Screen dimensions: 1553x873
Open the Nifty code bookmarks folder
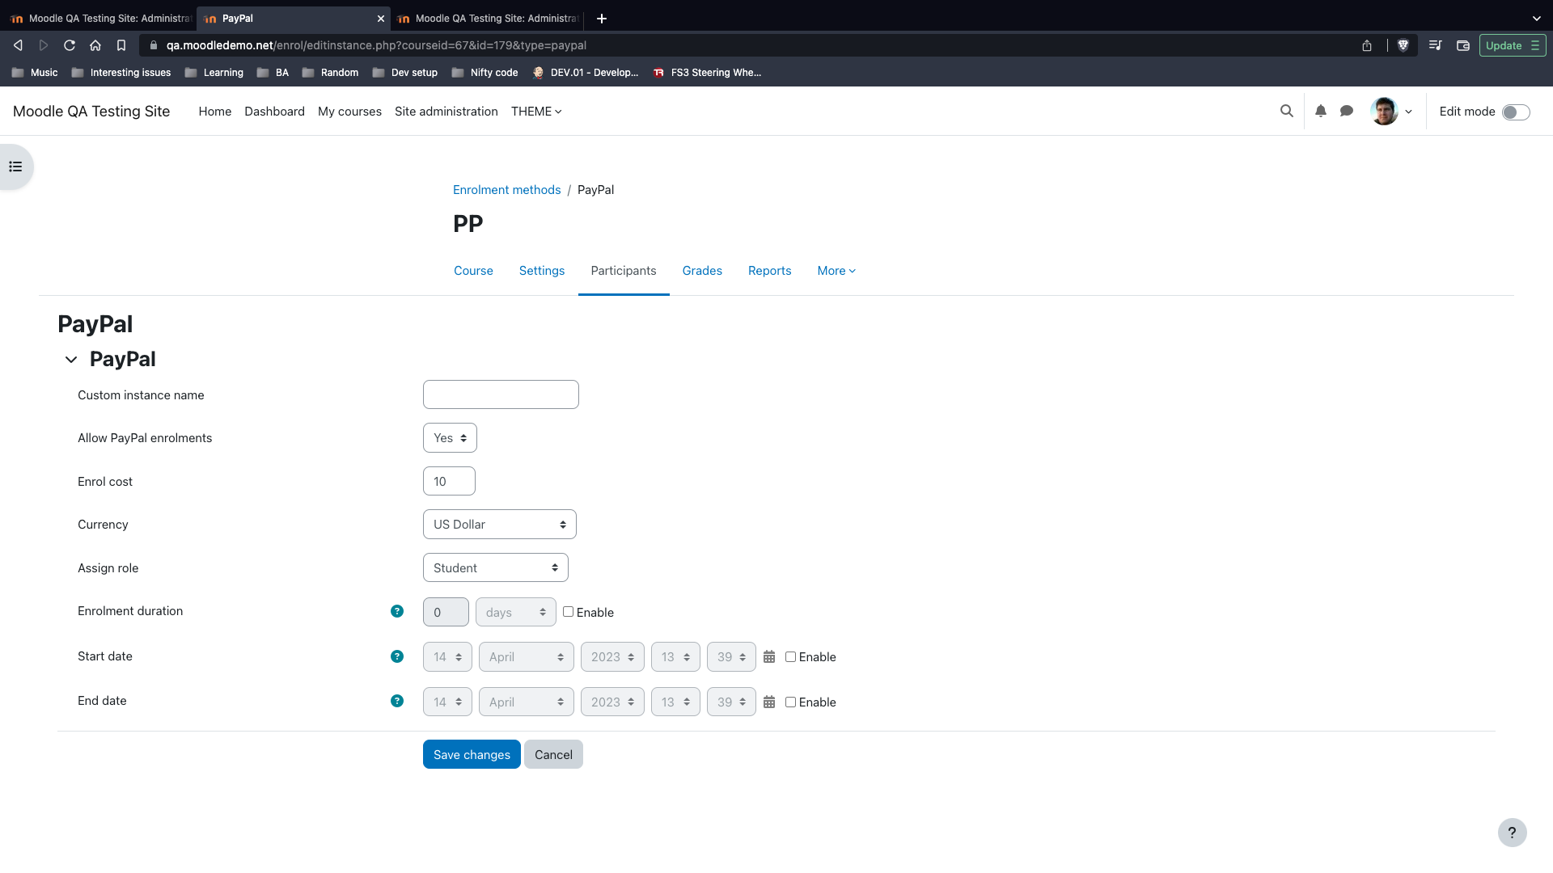[485, 73]
